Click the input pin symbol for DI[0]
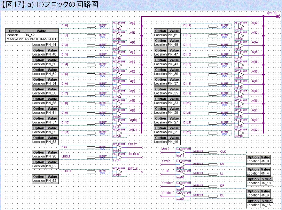Screen dimensions: 282x210 click(x=91, y=26)
